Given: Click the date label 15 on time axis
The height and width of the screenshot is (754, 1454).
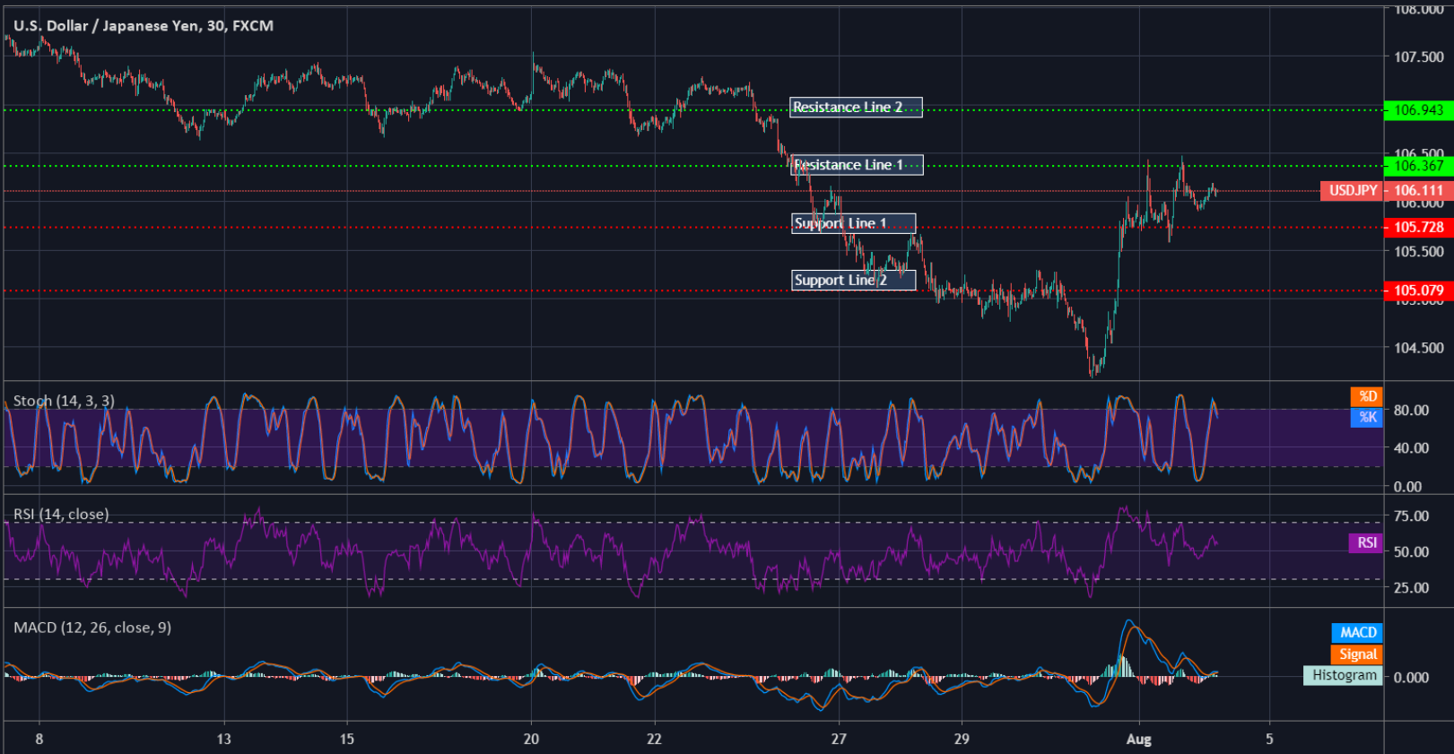Looking at the screenshot, I should (347, 740).
